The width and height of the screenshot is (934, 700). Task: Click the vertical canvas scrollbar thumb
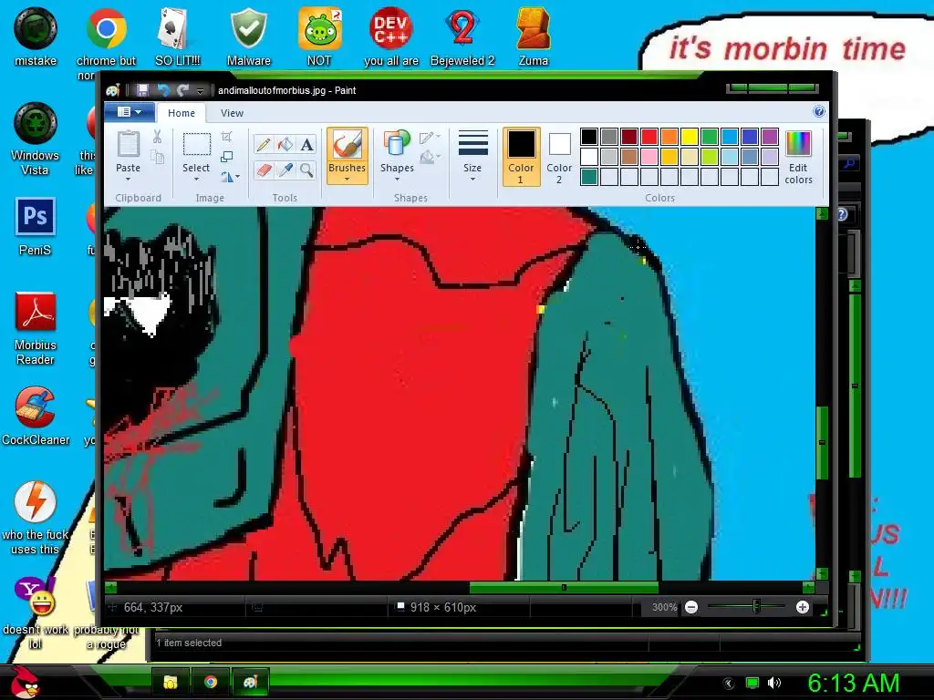tap(822, 443)
